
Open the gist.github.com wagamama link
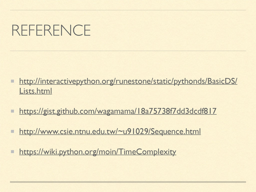pyautogui.click(x=118, y=111)
